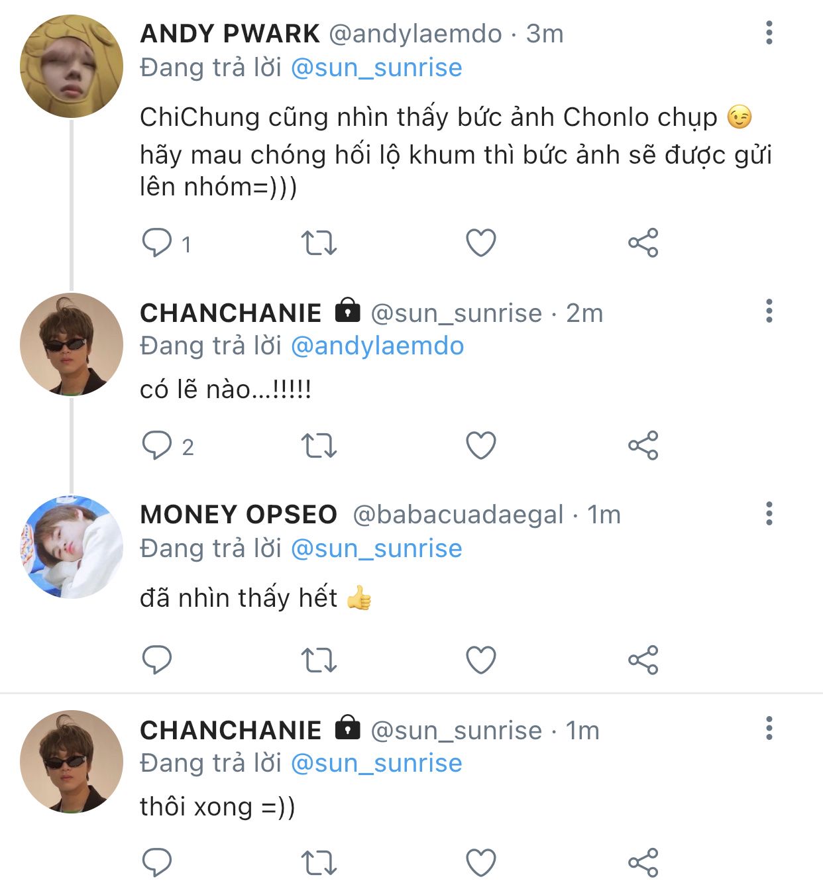Viewport: 823px width, 885px height.
Task: Open more options on MONEY OPSEO's tweet
Action: [769, 513]
